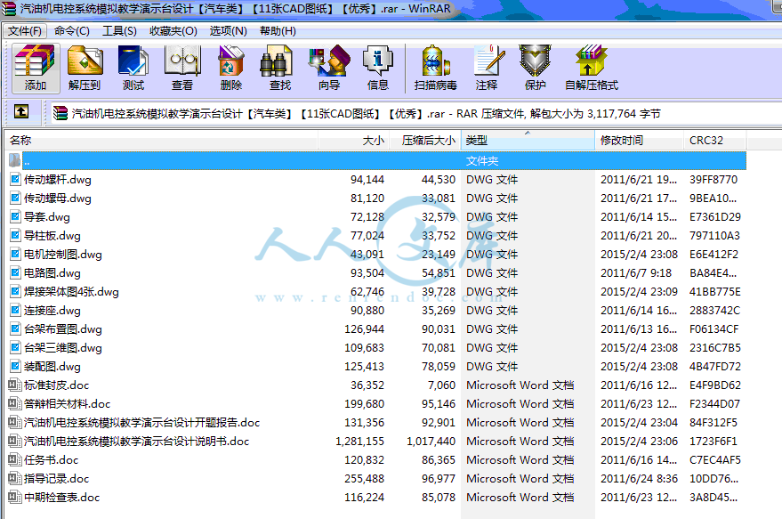Go up one level with the arrow button

pyautogui.click(x=21, y=111)
